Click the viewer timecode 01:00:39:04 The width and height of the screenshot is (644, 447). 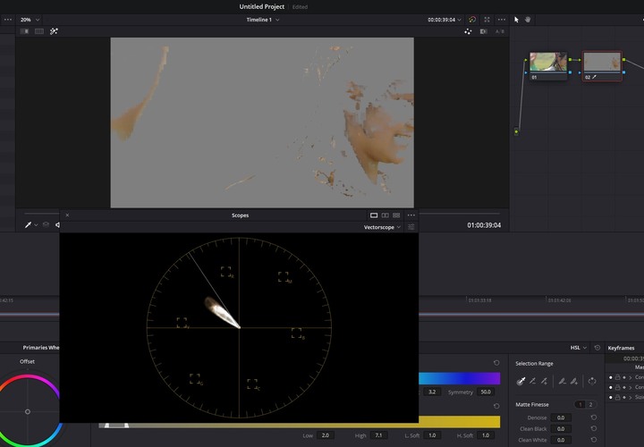pyautogui.click(x=484, y=225)
